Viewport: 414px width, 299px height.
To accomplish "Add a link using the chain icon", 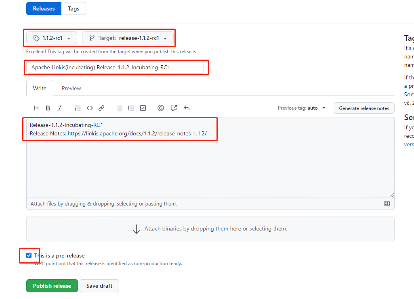I will (101, 108).
